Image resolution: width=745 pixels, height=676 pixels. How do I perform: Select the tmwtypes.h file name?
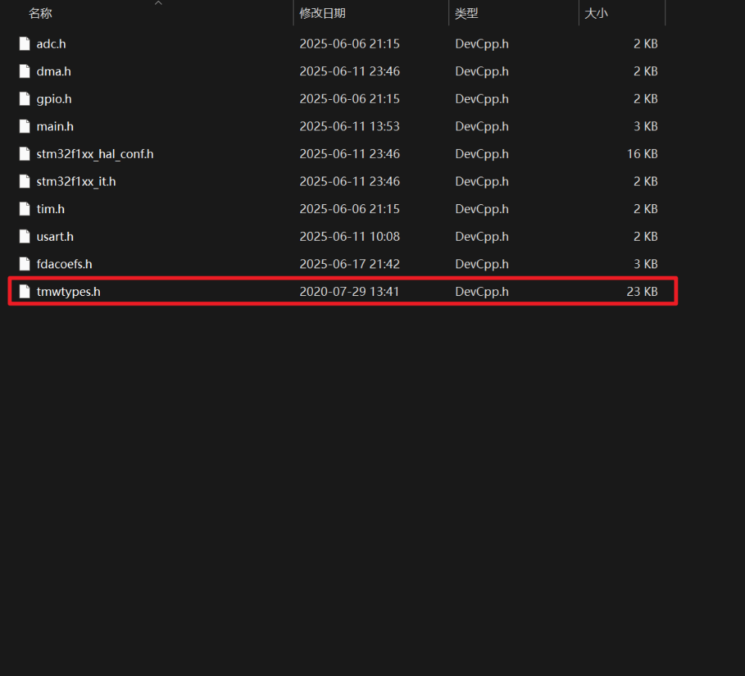click(69, 292)
